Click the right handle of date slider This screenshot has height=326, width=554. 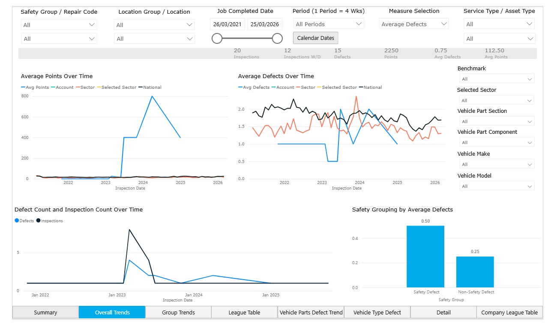[277, 39]
